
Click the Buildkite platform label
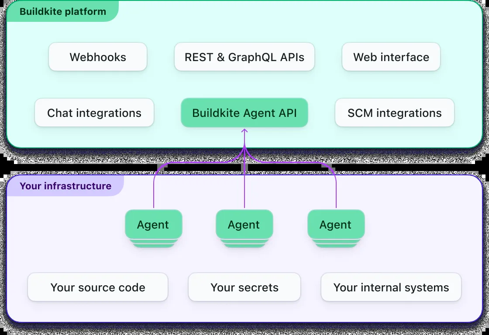(x=63, y=11)
